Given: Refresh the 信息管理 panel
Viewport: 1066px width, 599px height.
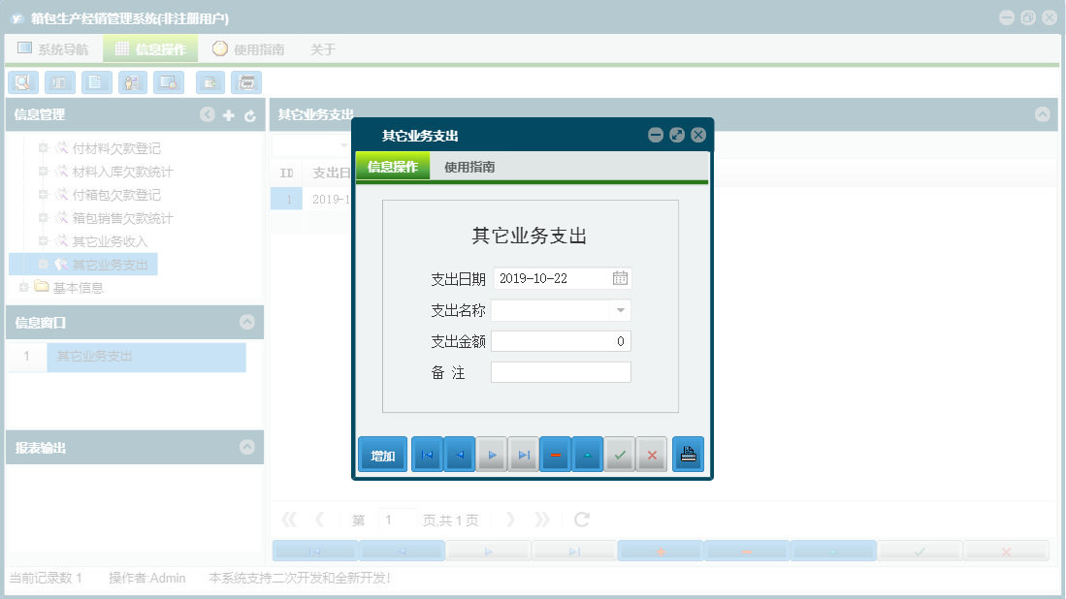Looking at the screenshot, I should click(250, 114).
